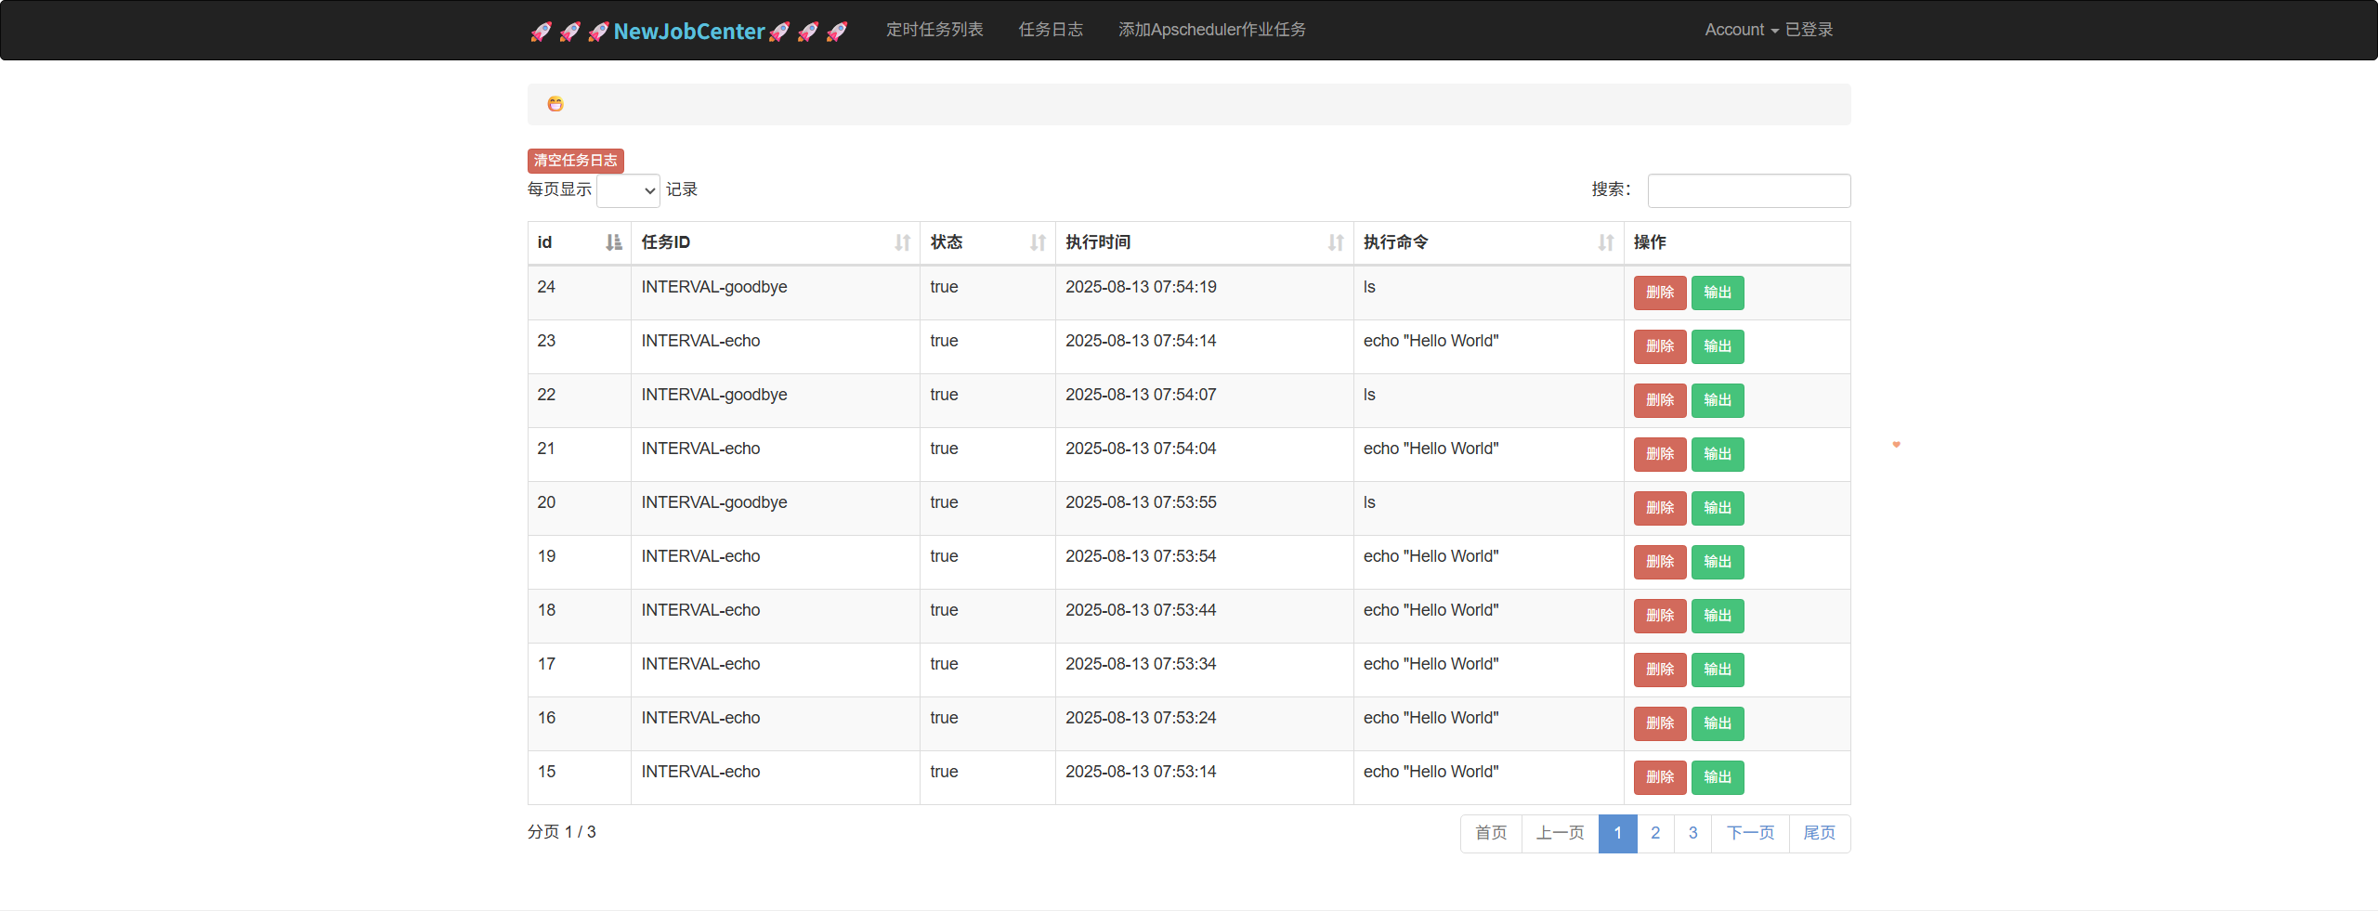The width and height of the screenshot is (2378, 911).
Task: Delete log row with id 21
Action: 1660,454
